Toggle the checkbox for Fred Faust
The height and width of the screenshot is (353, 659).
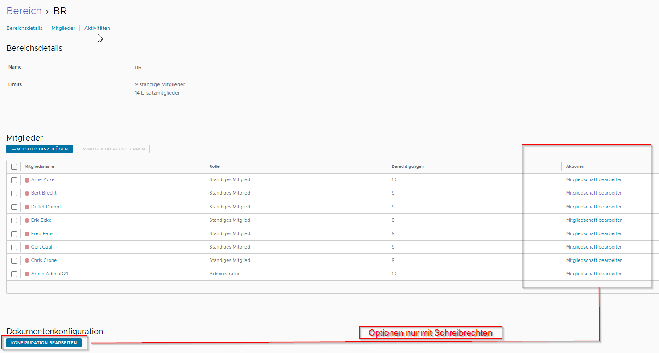coord(14,234)
